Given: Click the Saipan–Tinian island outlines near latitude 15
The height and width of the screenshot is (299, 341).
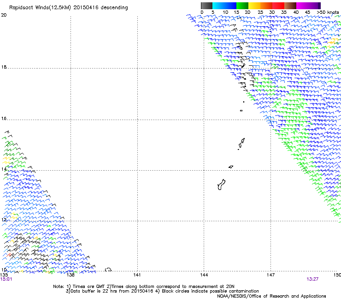Looking at the screenshot, I should 241,144.
